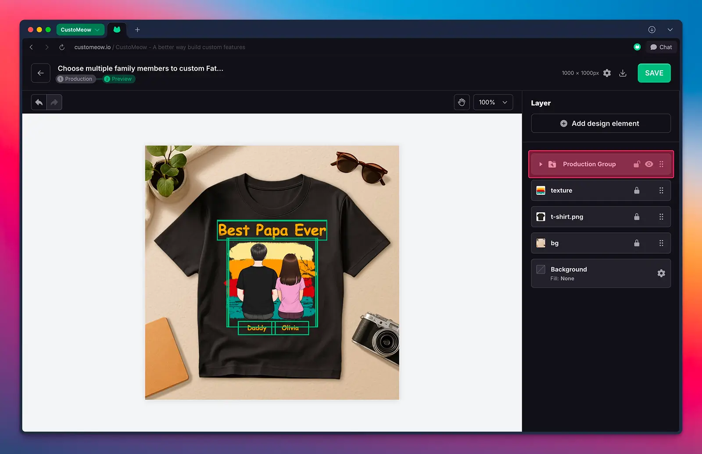
Task: Click Add design element button
Action: (601, 123)
